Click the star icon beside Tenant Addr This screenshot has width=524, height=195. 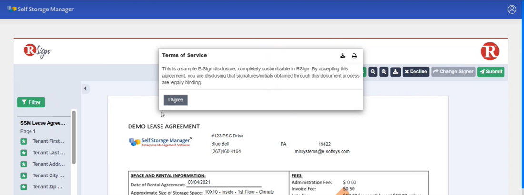coord(24,164)
